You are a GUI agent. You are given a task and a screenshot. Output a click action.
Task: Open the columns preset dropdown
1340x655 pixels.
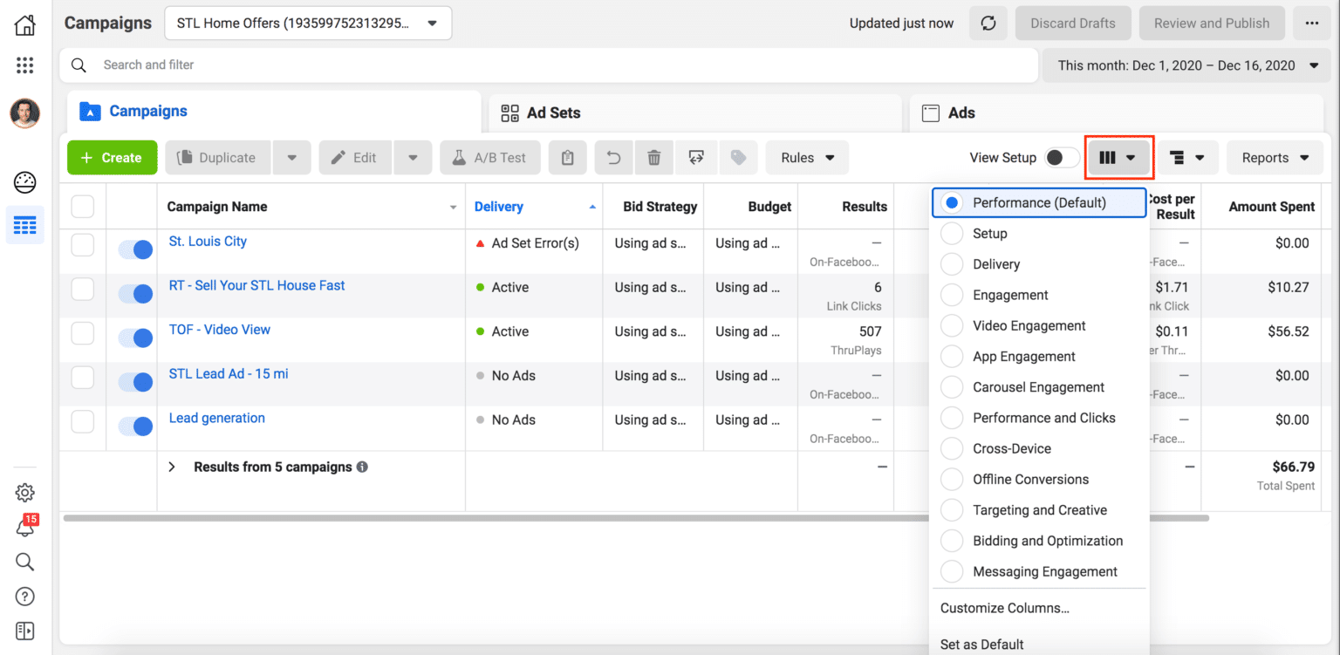coord(1118,157)
